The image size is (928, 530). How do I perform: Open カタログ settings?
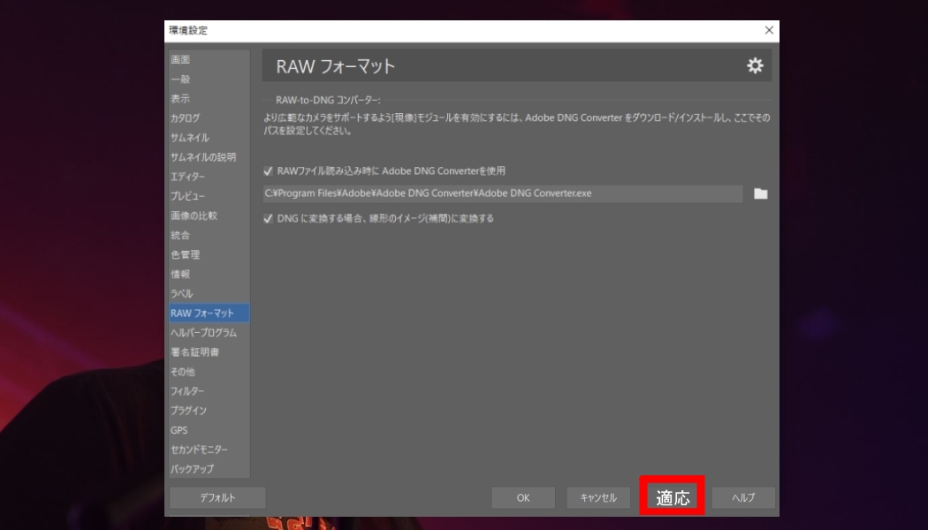coord(209,118)
